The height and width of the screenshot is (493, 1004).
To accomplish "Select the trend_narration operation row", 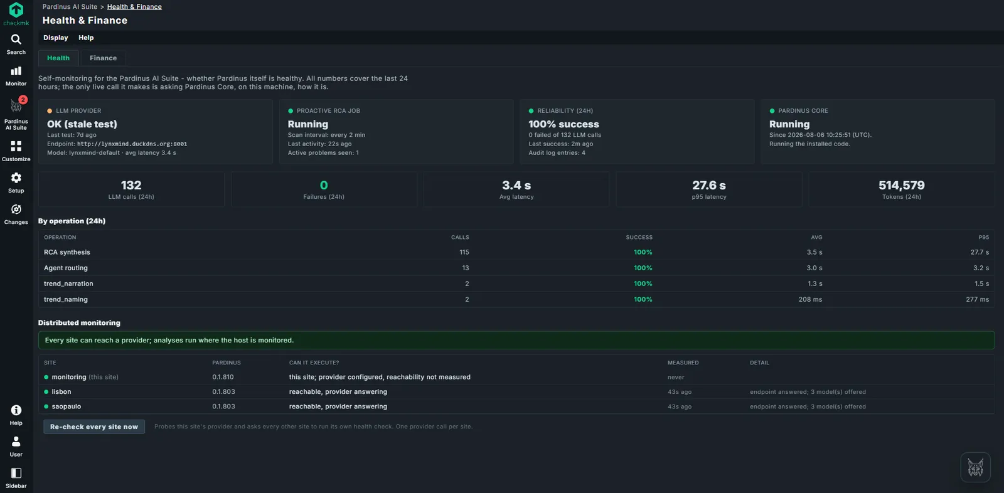I will tap(516, 284).
